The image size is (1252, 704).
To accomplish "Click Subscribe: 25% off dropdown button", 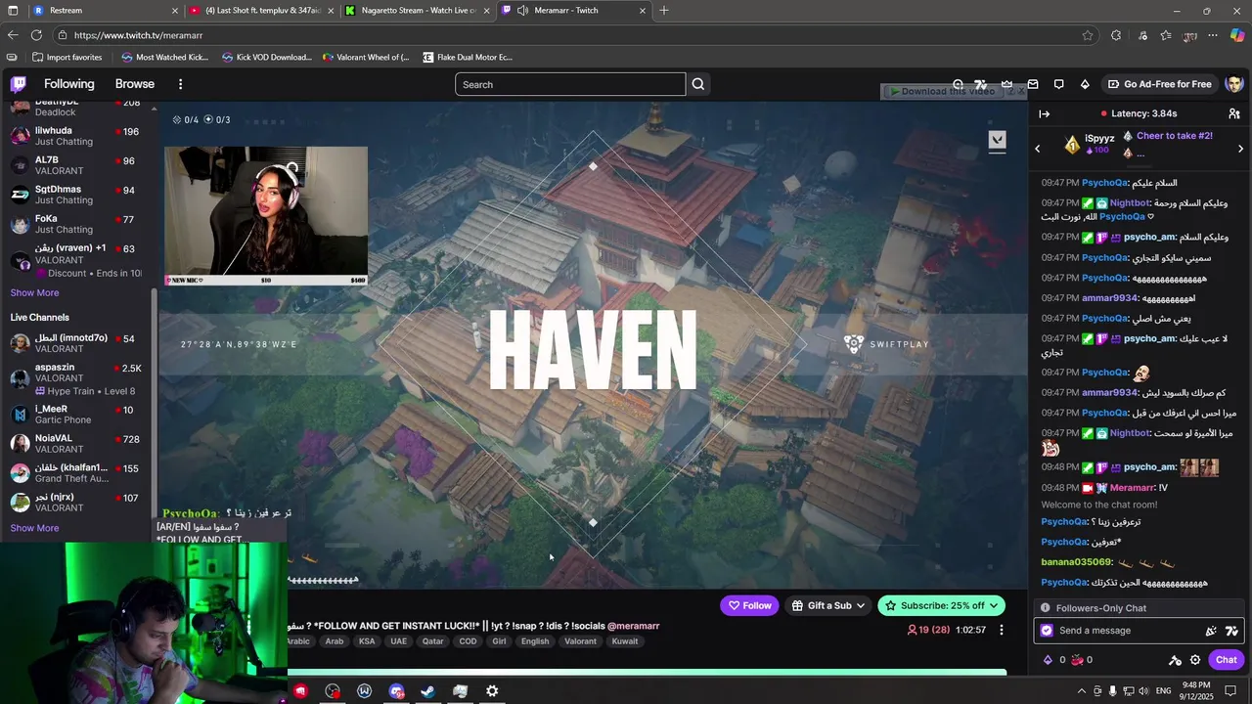I will [x=941, y=605].
